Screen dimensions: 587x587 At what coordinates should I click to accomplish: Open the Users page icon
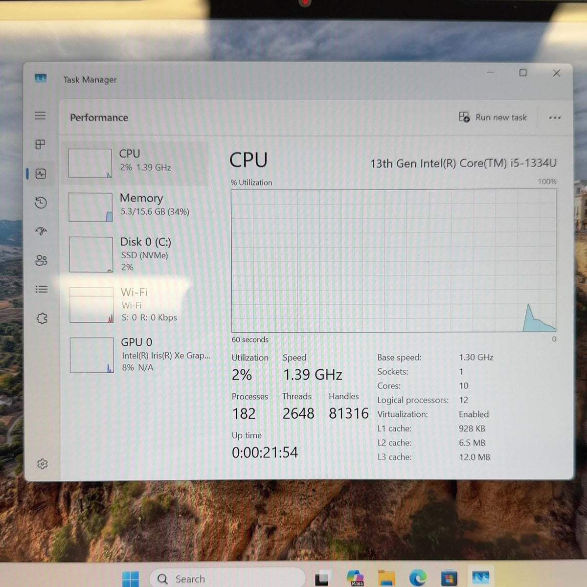(x=42, y=260)
